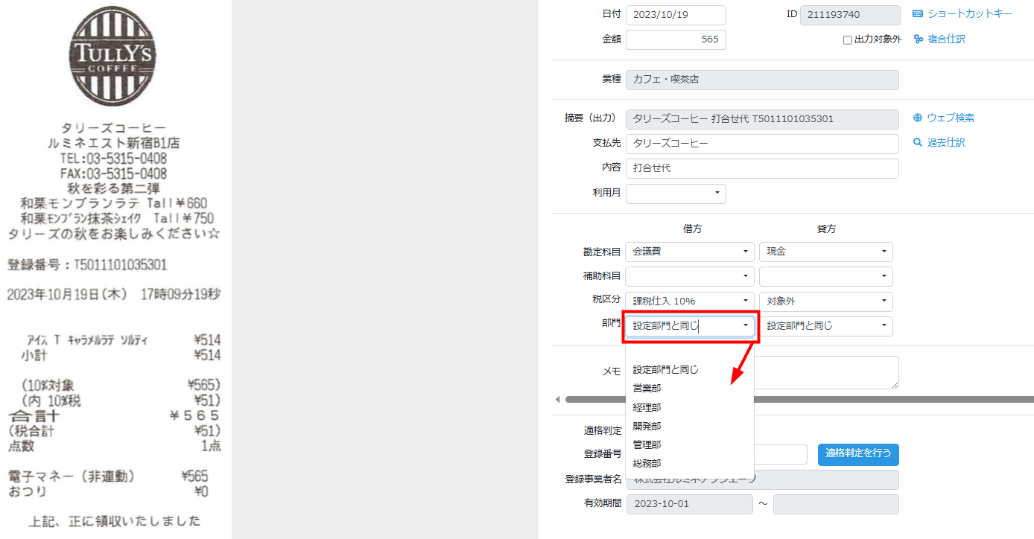This screenshot has height=539, width=1034.
Task: Click the 業種 field showing カフェ・喫茶店
Action: pos(762,80)
